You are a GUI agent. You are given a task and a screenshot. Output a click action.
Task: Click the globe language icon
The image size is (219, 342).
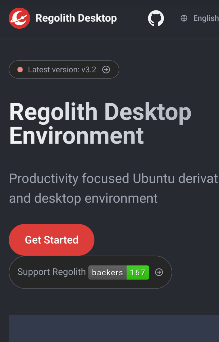(184, 18)
